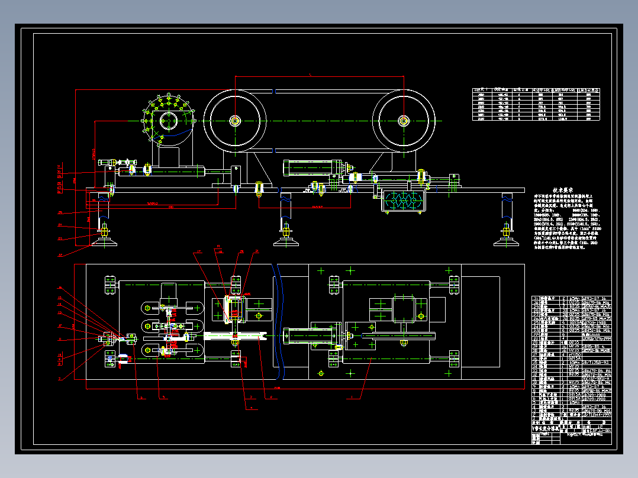Select the right large pulley hub center
The image size is (638, 478).
tap(404, 121)
